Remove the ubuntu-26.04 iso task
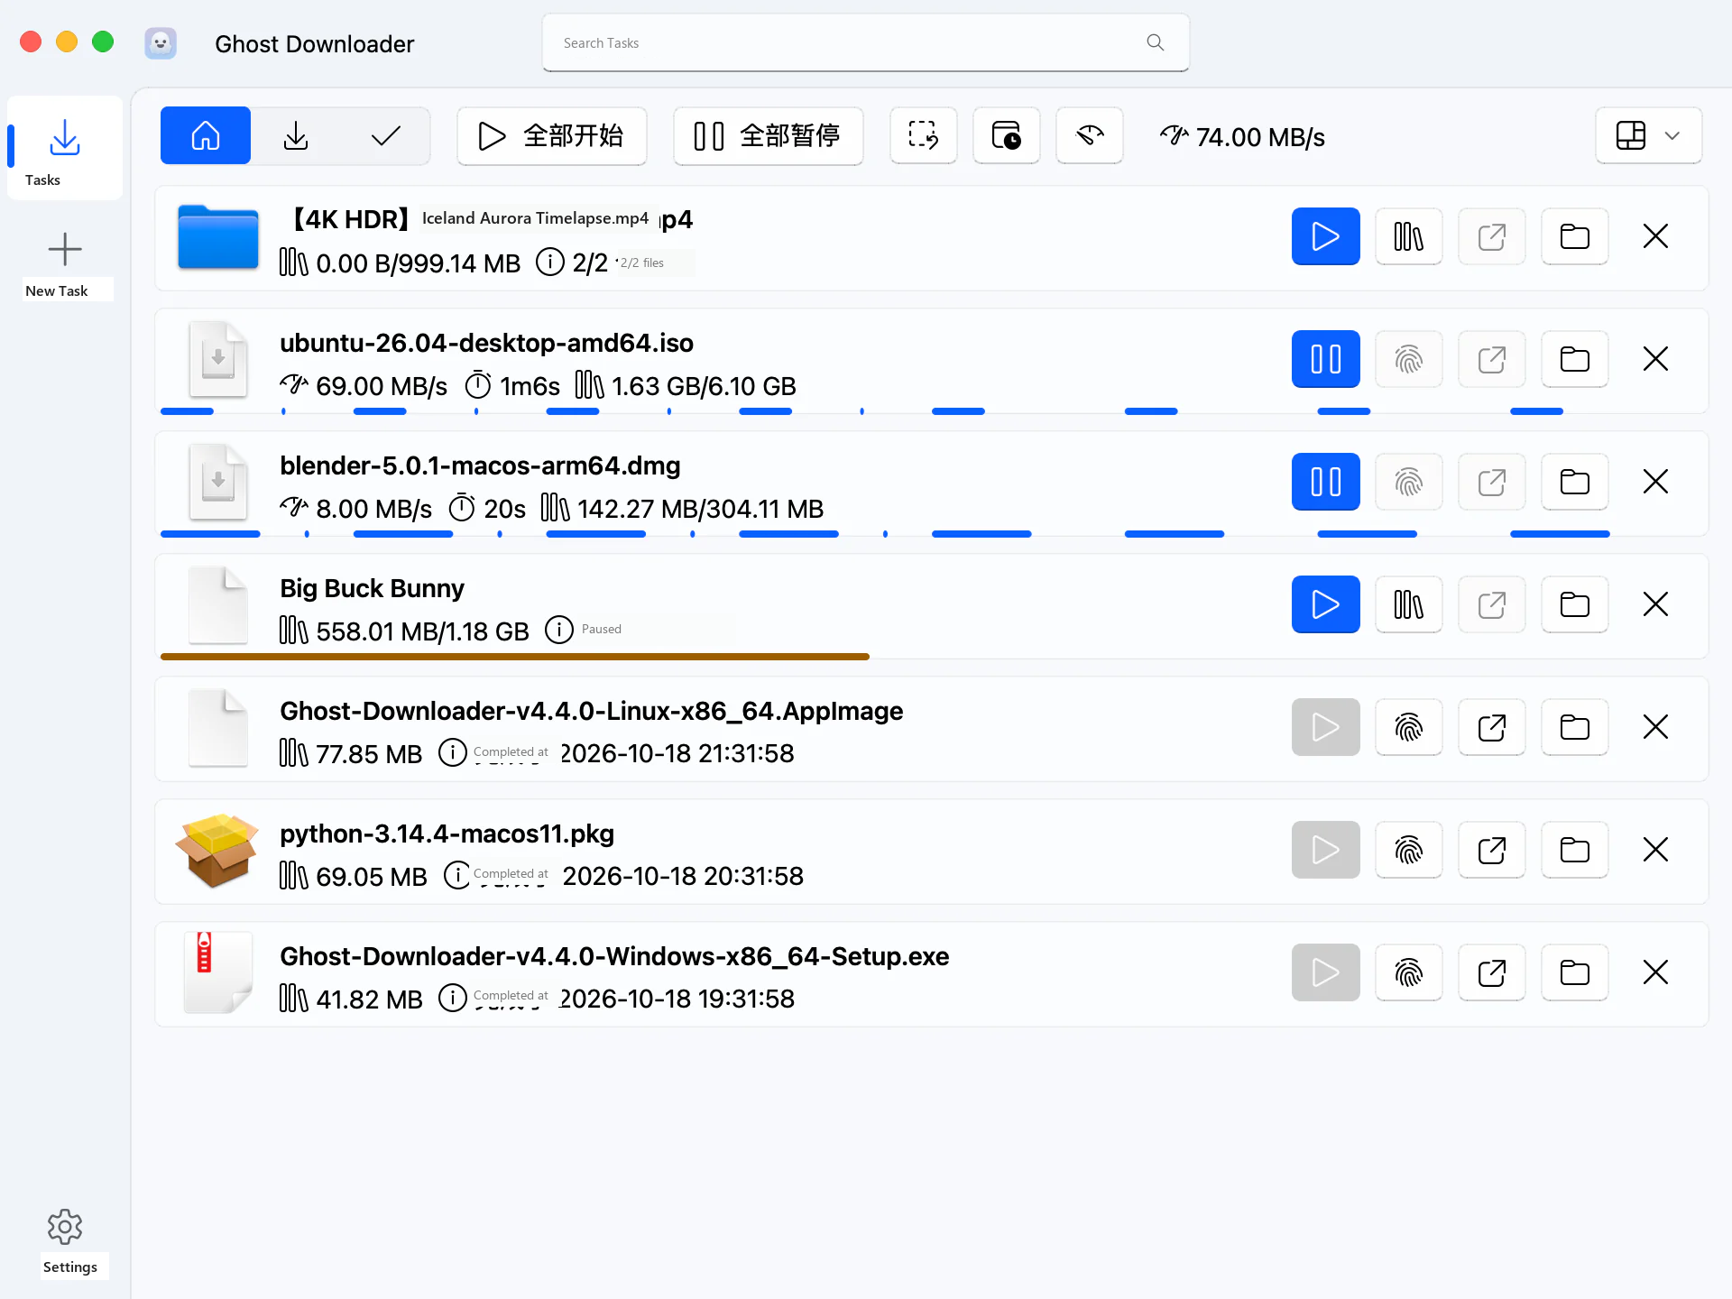The height and width of the screenshot is (1299, 1732). [x=1656, y=359]
